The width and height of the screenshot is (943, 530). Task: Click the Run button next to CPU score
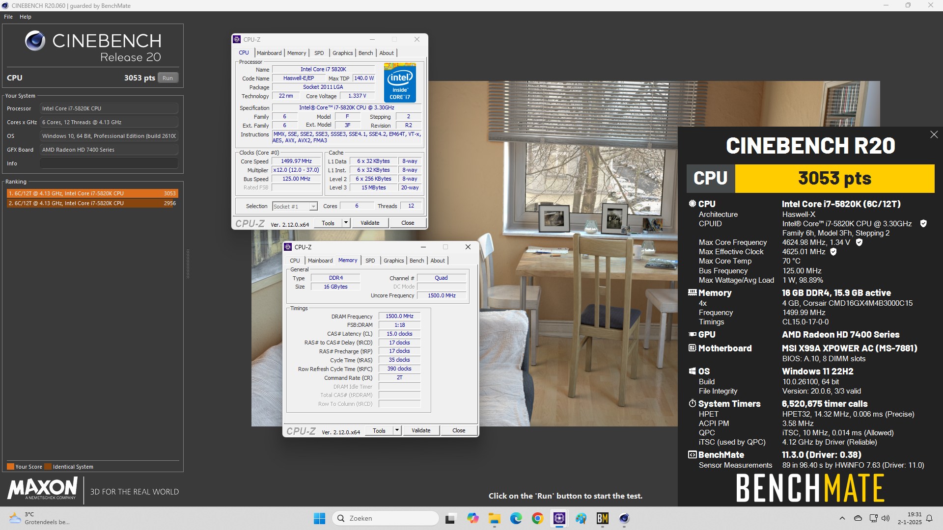167,78
